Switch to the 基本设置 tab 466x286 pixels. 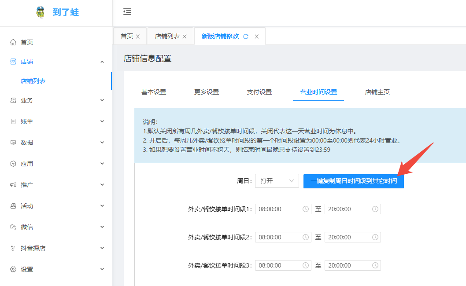(x=154, y=92)
